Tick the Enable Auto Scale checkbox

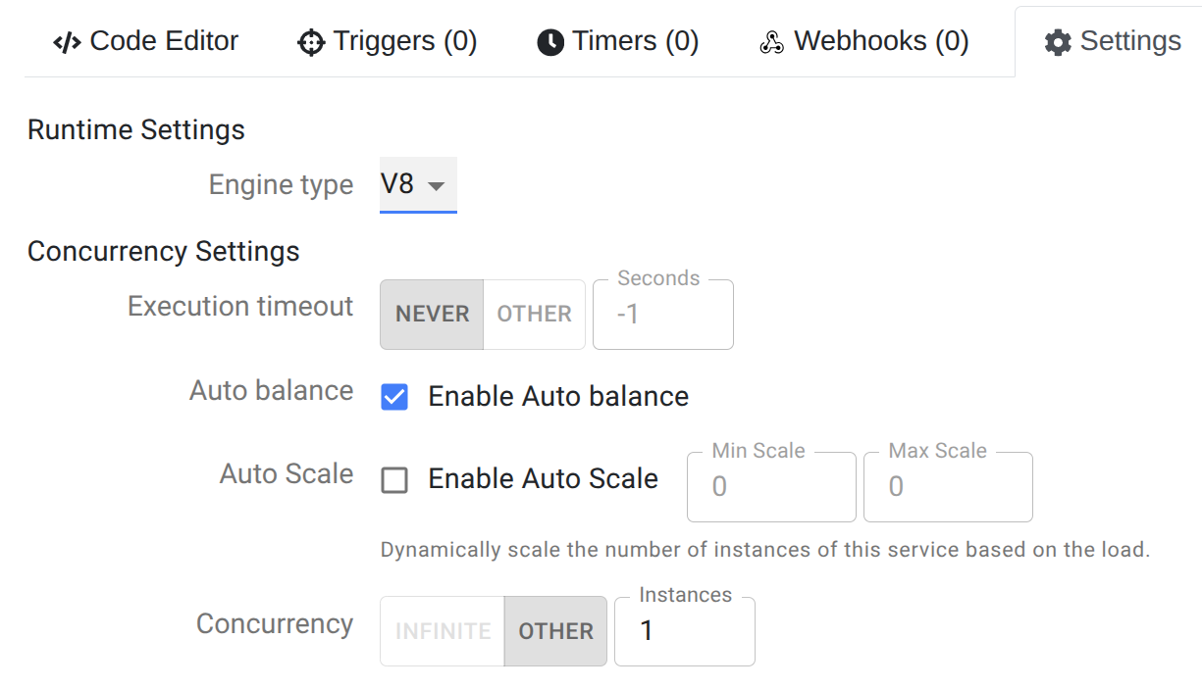pos(394,480)
